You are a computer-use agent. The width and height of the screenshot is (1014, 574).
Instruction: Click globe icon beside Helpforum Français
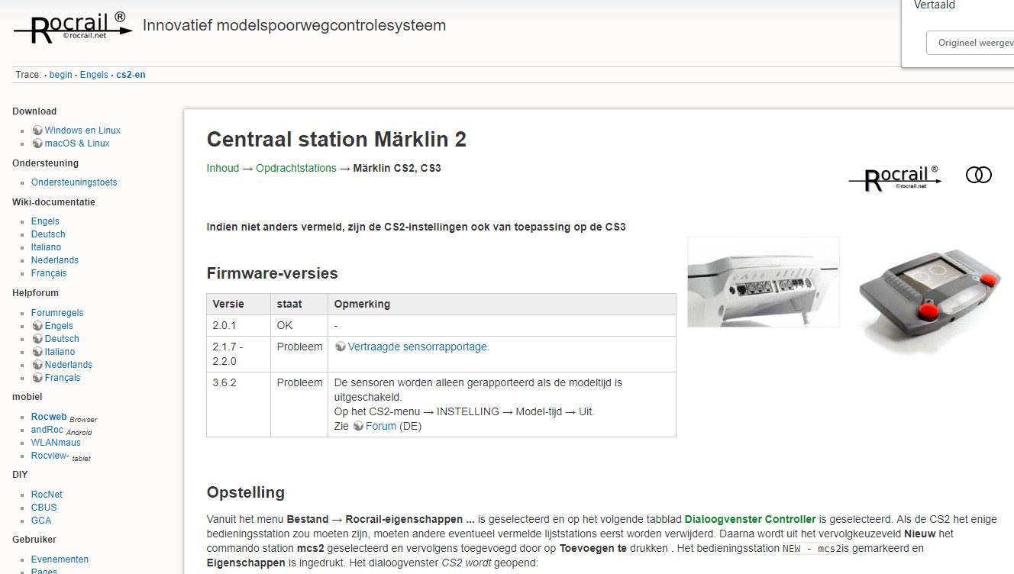click(37, 378)
